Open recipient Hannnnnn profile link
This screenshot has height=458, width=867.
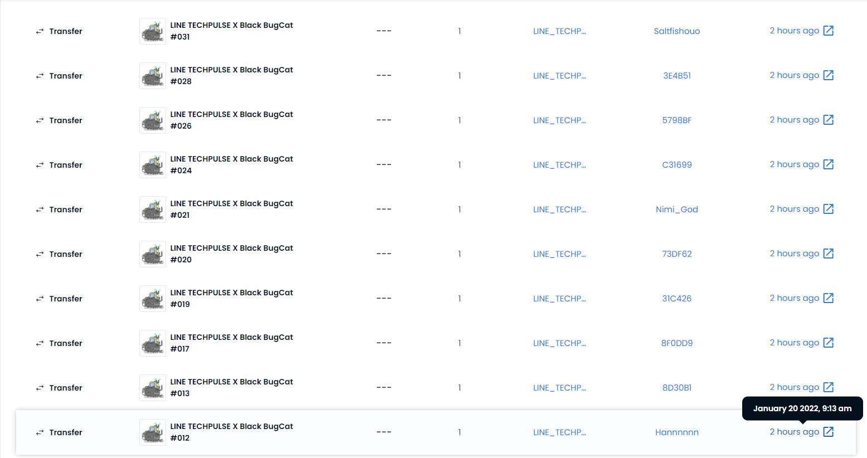[677, 432]
